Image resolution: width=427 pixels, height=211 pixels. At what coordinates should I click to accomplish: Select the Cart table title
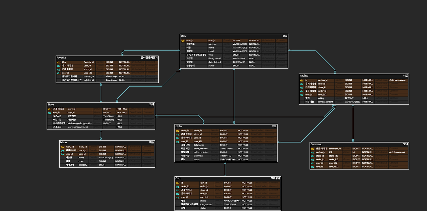[178, 178]
